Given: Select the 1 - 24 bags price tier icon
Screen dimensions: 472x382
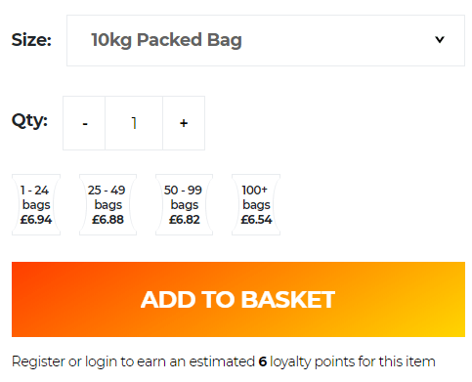Looking at the screenshot, I should pos(36,204).
